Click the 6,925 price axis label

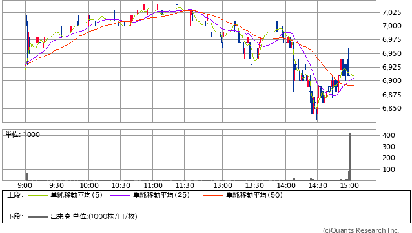coord(392,68)
